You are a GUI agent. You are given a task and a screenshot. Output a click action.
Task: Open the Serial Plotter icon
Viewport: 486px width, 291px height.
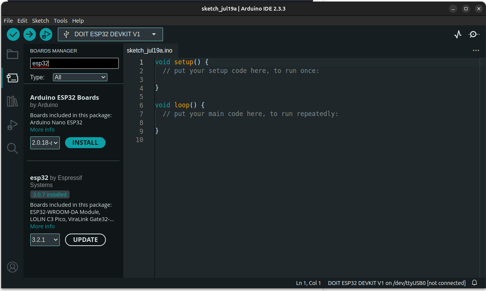point(458,34)
